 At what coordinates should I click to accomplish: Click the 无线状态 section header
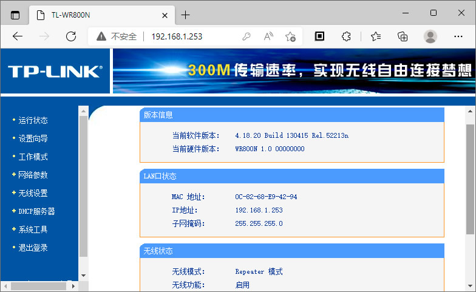[291, 251]
